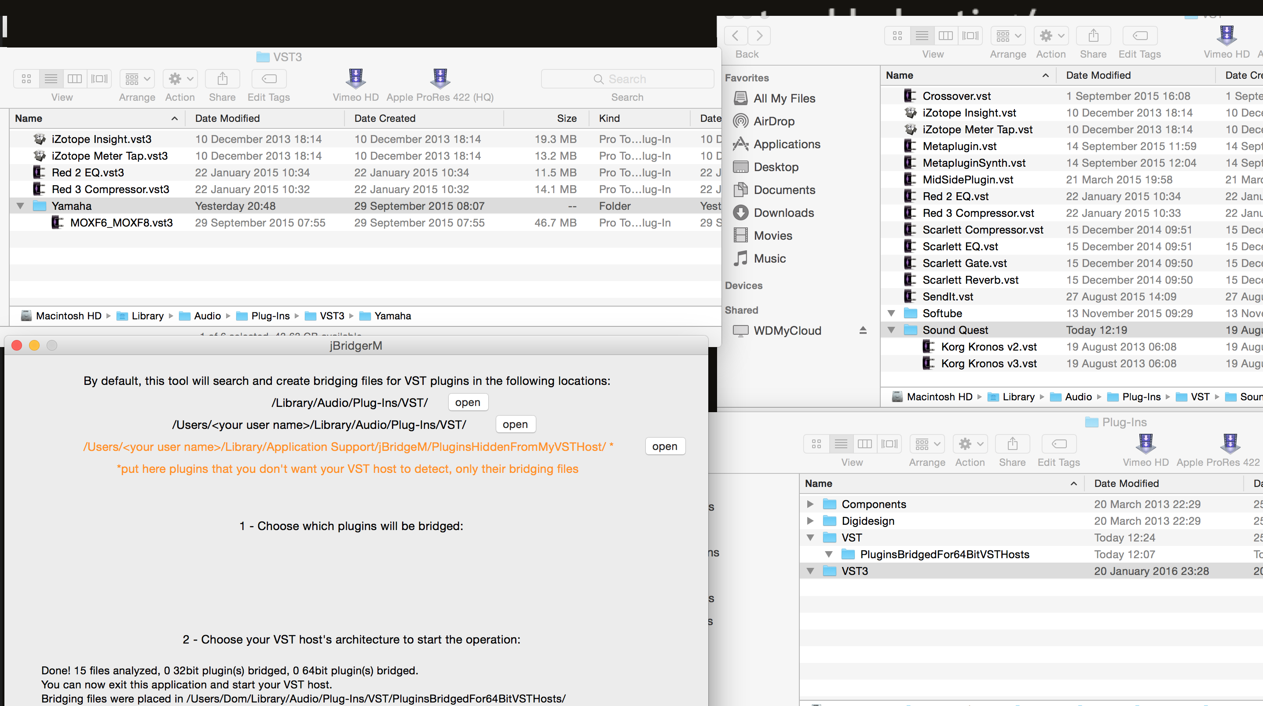Go back in the VST Finder window
Viewport: 1263px width, 706px height.
pyautogui.click(x=736, y=36)
